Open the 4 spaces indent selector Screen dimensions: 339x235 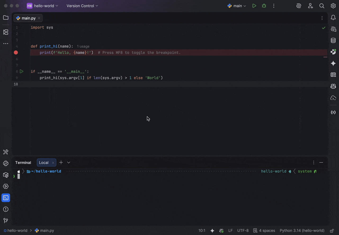(x=264, y=231)
